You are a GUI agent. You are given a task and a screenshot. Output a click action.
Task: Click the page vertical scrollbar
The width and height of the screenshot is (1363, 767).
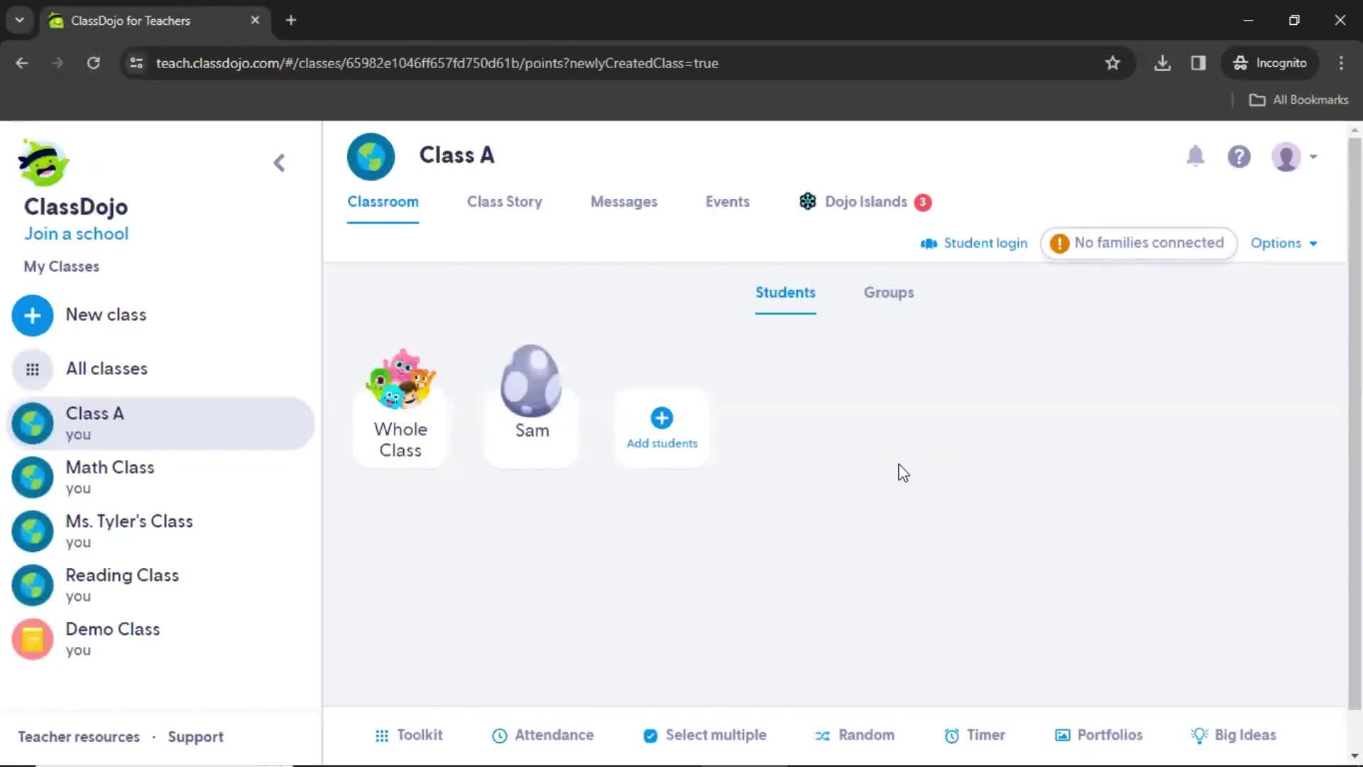pyautogui.click(x=1354, y=423)
